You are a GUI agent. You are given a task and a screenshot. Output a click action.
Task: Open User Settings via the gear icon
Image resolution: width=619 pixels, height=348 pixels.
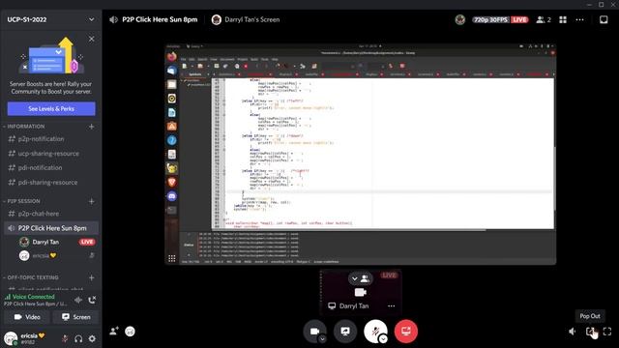92,338
